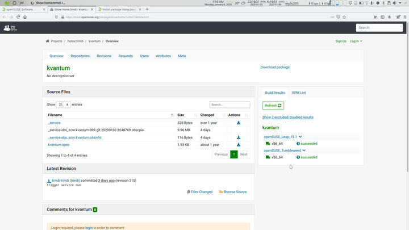The width and height of the screenshot is (409, 230).
Task: Download the _service file
Action: coord(239,123)
